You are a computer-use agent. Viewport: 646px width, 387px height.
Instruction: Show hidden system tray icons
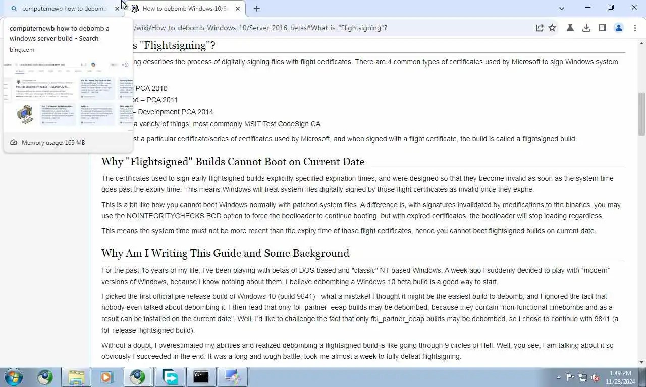(558, 377)
